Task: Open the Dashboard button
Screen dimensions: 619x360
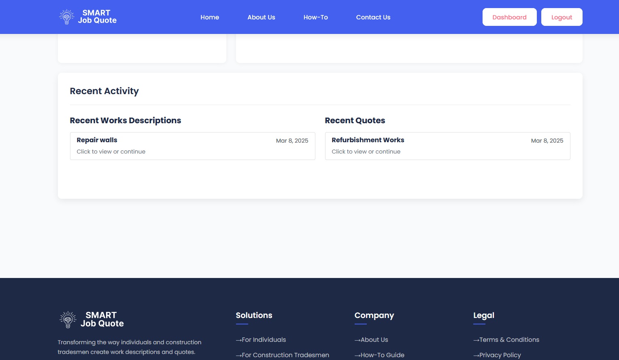Action: (x=509, y=17)
